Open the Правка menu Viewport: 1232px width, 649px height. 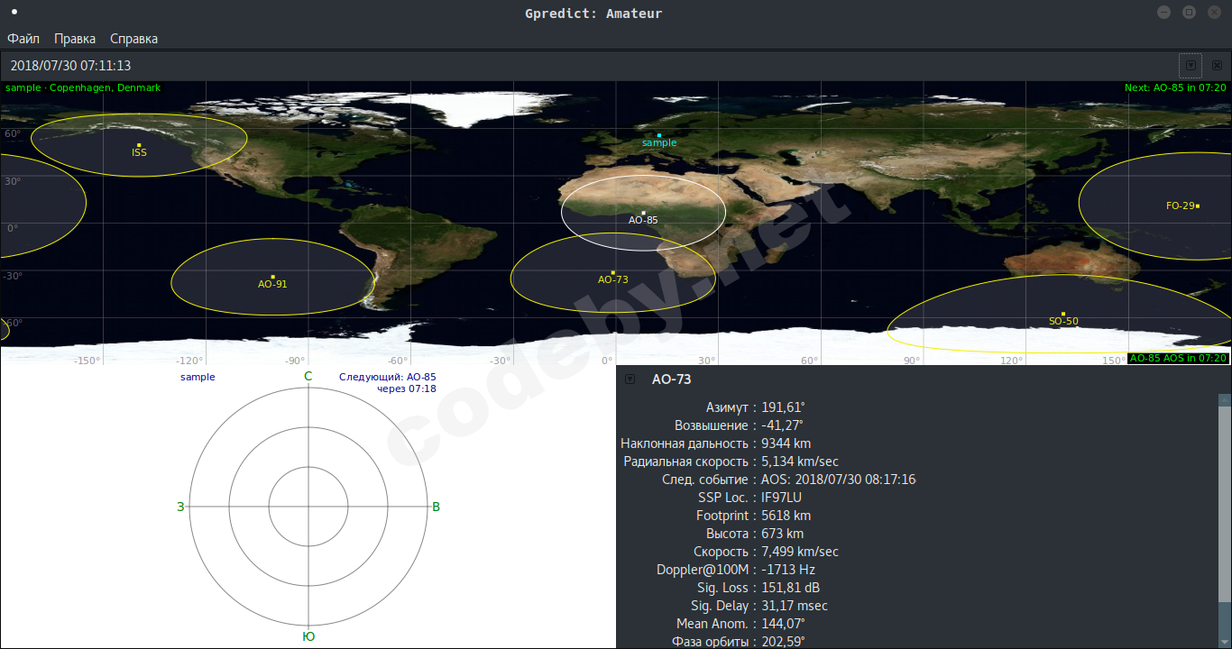point(75,39)
